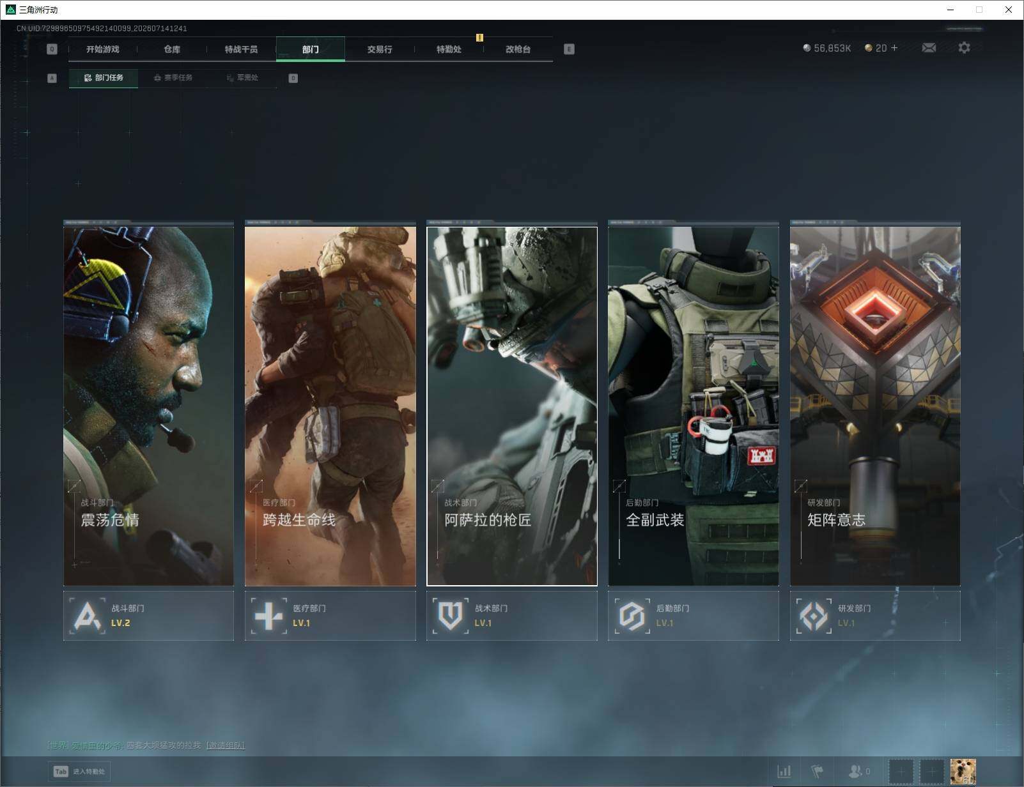Switch to the 改枪台 tab
Image resolution: width=1024 pixels, height=787 pixels.
click(518, 49)
